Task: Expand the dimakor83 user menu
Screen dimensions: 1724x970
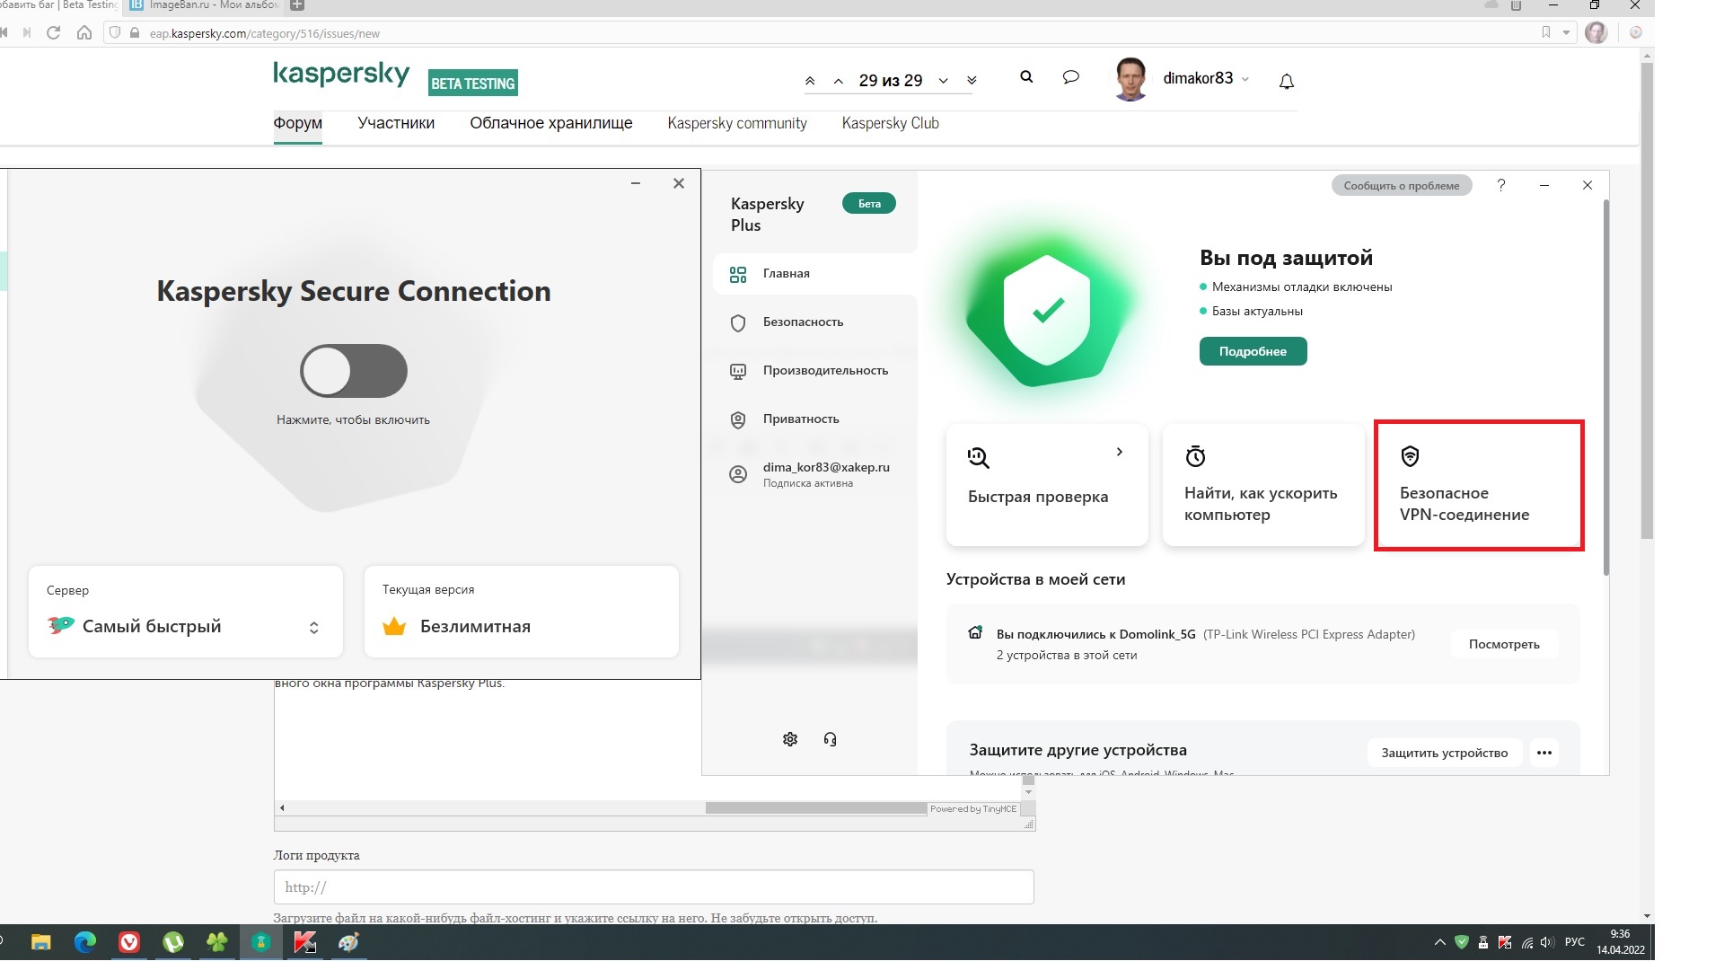Action: (x=1206, y=78)
